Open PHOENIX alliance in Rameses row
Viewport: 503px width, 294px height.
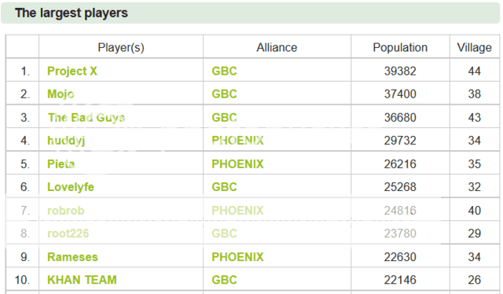tap(237, 257)
